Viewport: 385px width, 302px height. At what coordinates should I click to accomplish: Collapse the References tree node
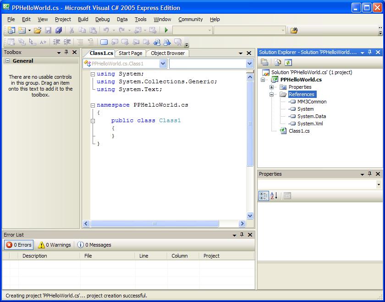271,94
